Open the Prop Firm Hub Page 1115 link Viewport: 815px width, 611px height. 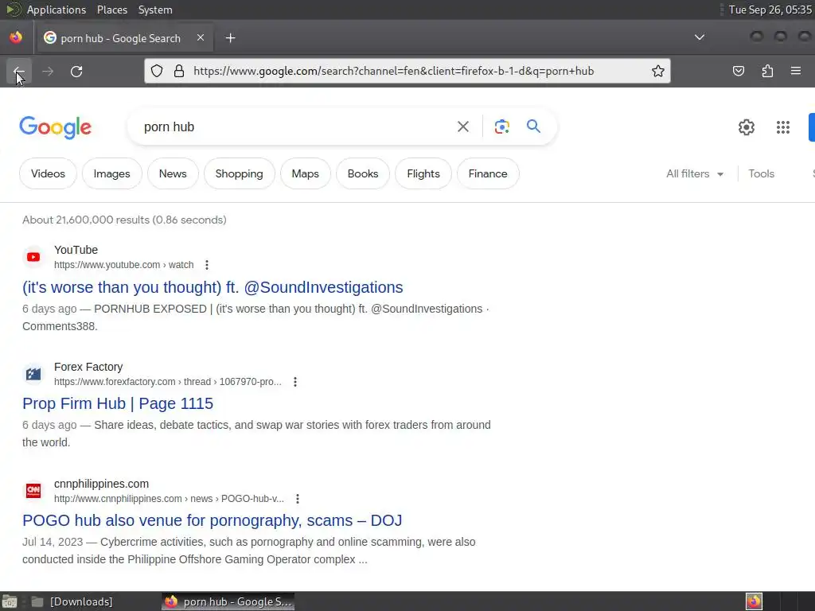[118, 403]
